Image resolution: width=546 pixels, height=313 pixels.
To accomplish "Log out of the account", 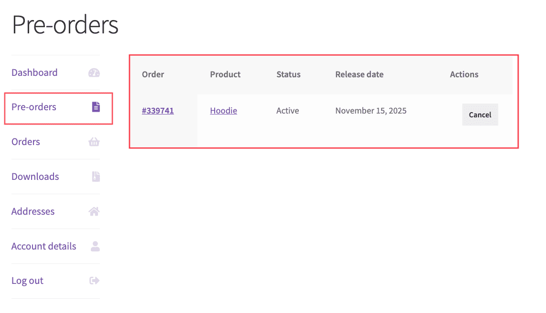I will (x=27, y=281).
